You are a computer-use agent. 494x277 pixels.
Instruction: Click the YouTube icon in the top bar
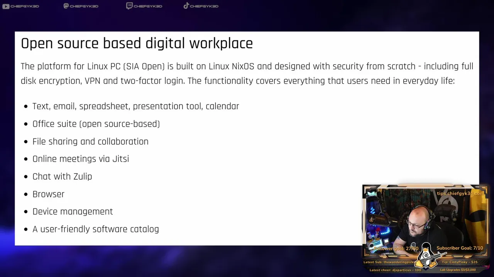[5, 6]
